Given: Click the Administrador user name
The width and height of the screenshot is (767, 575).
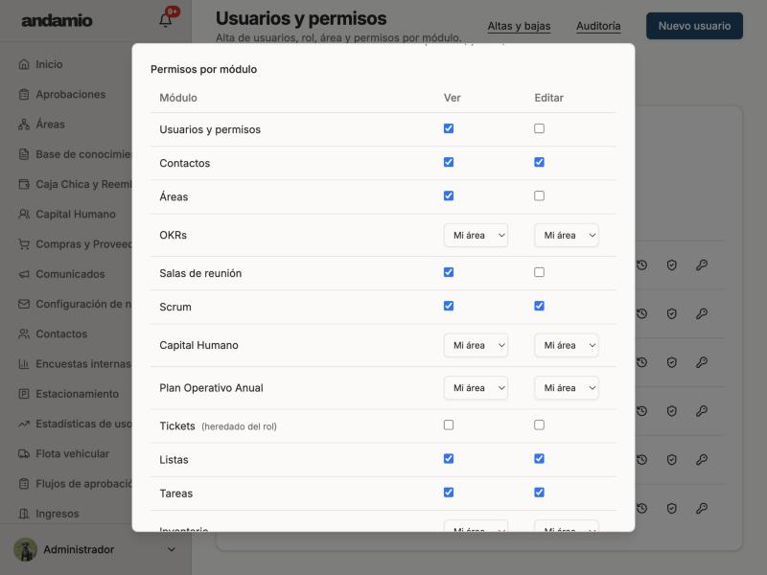Looking at the screenshot, I should pyautogui.click(x=79, y=549).
